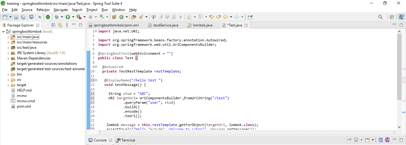
Task: Collapse All in Package Explorer
Action: tap(53, 25)
